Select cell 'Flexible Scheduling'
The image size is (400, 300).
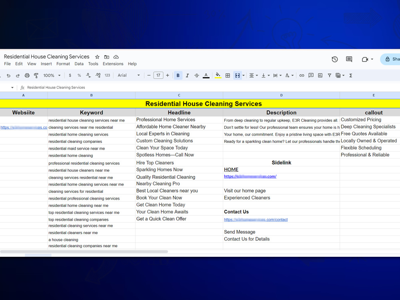(x=370, y=148)
